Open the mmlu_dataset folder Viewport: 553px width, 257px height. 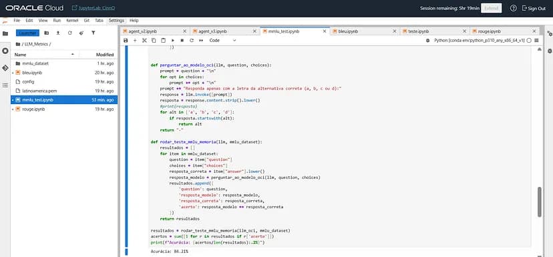point(64,63)
